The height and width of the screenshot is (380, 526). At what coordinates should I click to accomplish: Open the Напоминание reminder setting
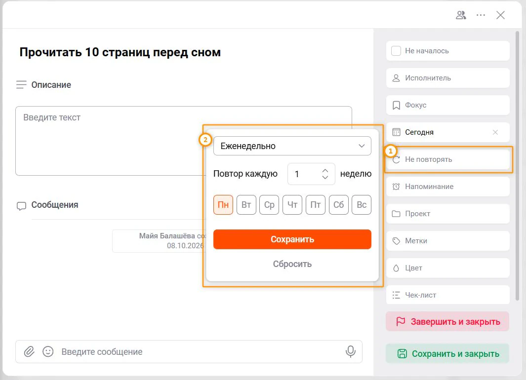click(448, 187)
